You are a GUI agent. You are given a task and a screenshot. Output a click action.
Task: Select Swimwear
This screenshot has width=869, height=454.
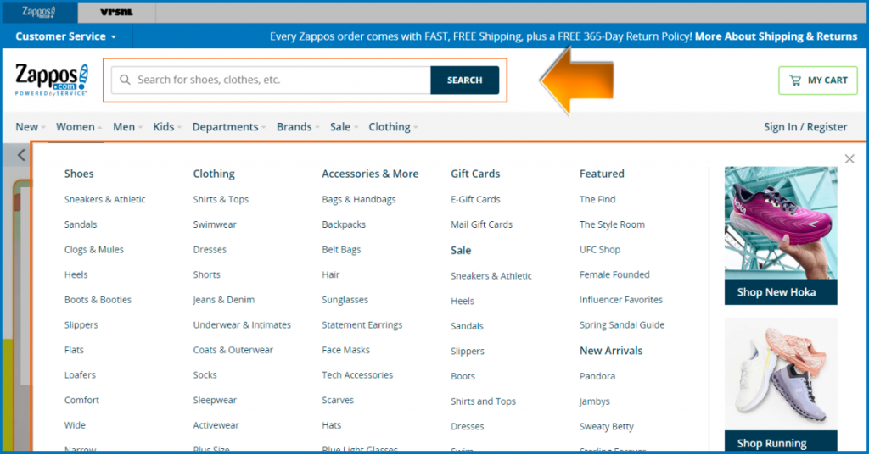pos(215,224)
